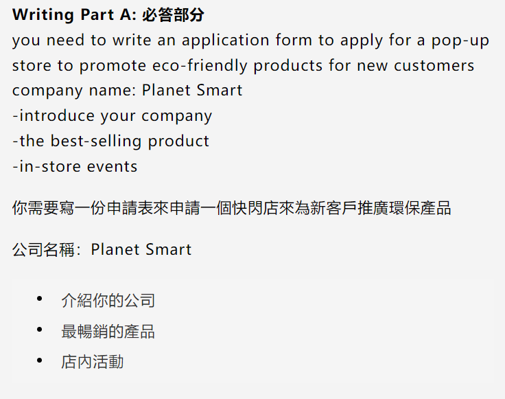Select the 'company name: Planet Smart' line
The height and width of the screenshot is (399, 505).
click(127, 90)
